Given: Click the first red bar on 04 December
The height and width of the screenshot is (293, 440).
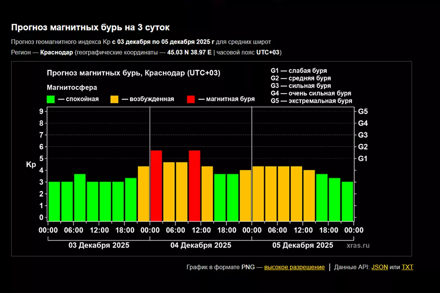Looking at the screenshot, I should coord(156,185).
